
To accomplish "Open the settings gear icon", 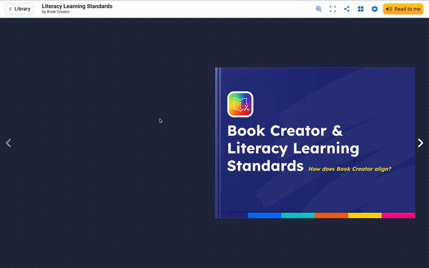I will [x=375, y=9].
